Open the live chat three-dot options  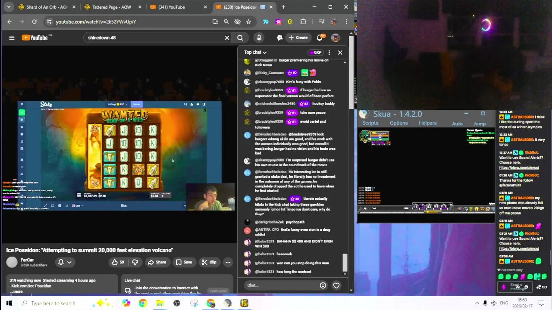click(329, 53)
